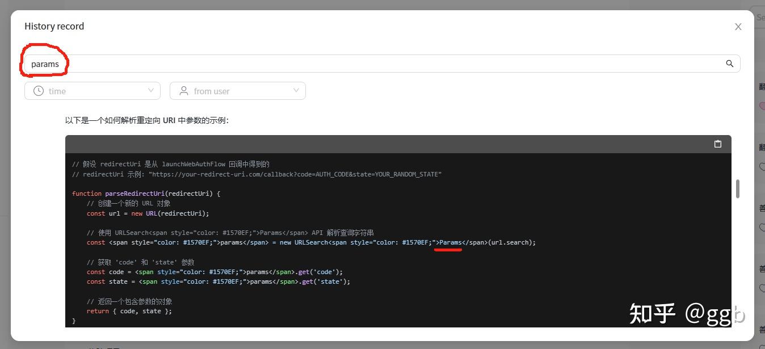765x349 pixels.
Task: Click the History record title tab
Action: (54, 26)
